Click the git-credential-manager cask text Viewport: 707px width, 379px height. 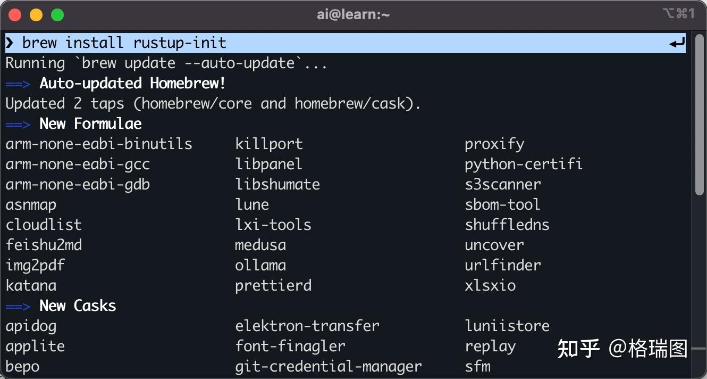[328, 366]
